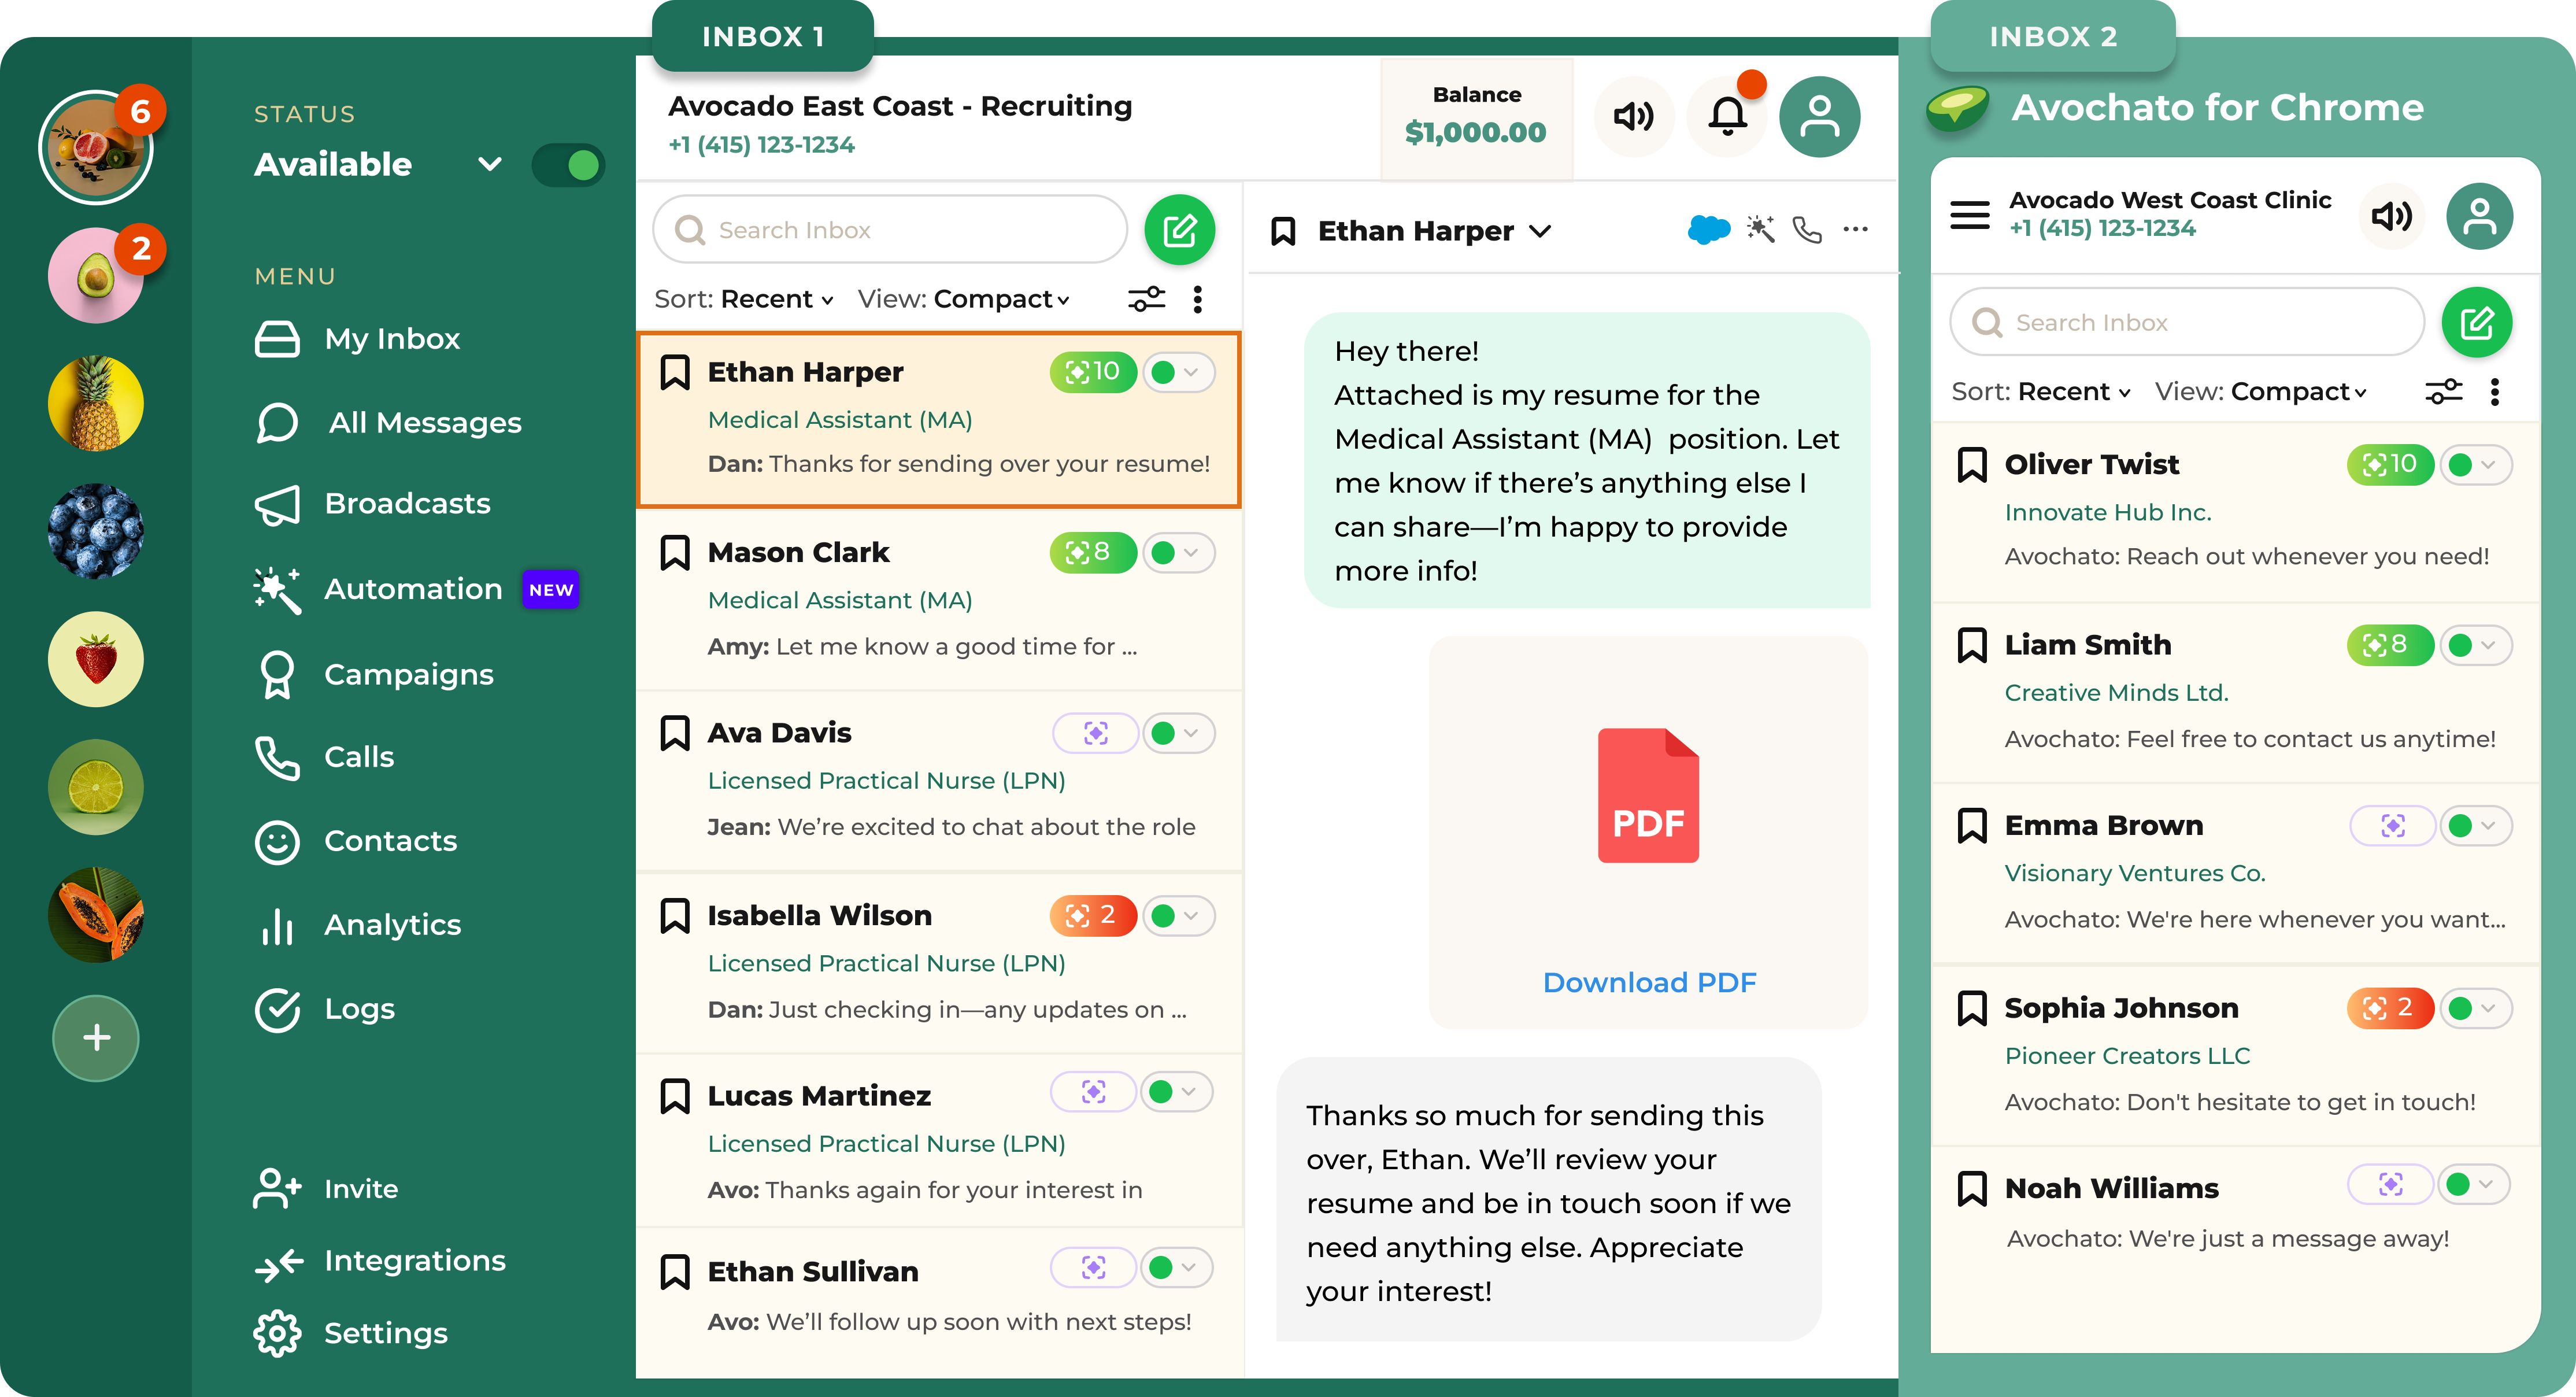
Task: Open filter sliders icon in Inbox 2
Action: coord(2444,392)
